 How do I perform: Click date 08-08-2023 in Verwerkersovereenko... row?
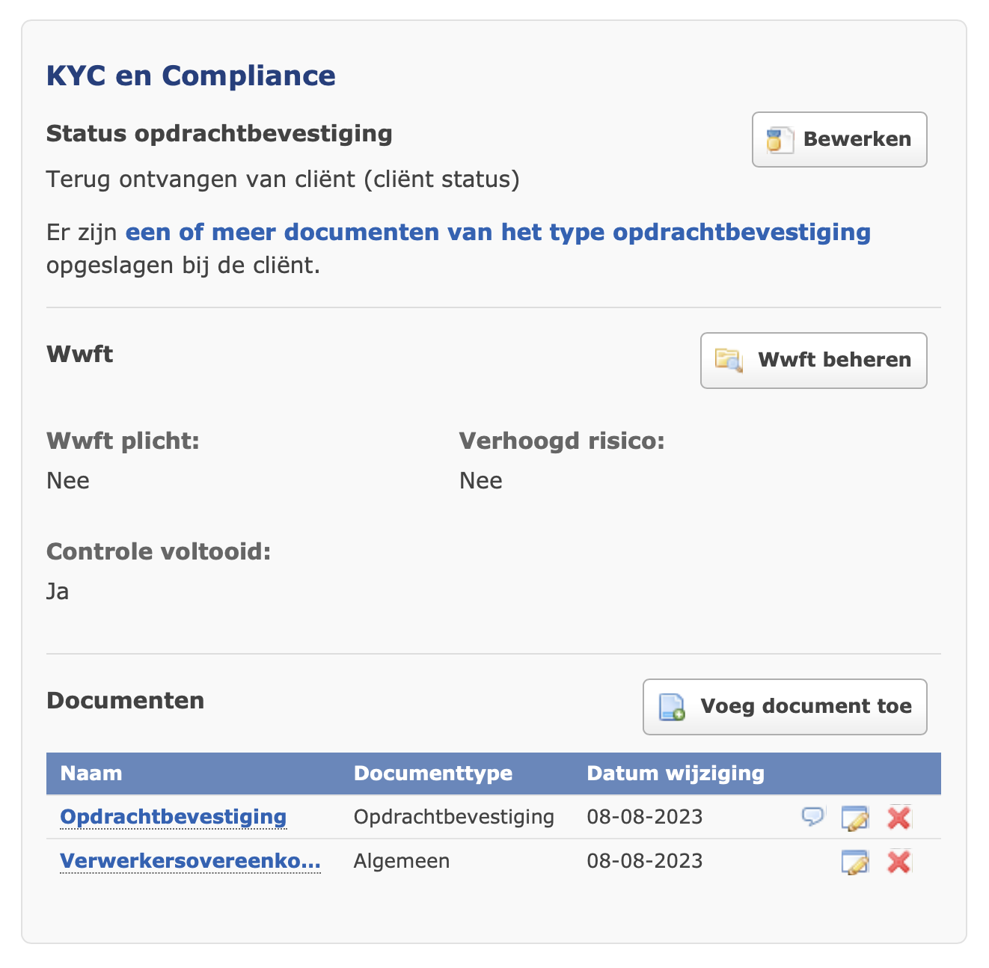click(x=645, y=861)
